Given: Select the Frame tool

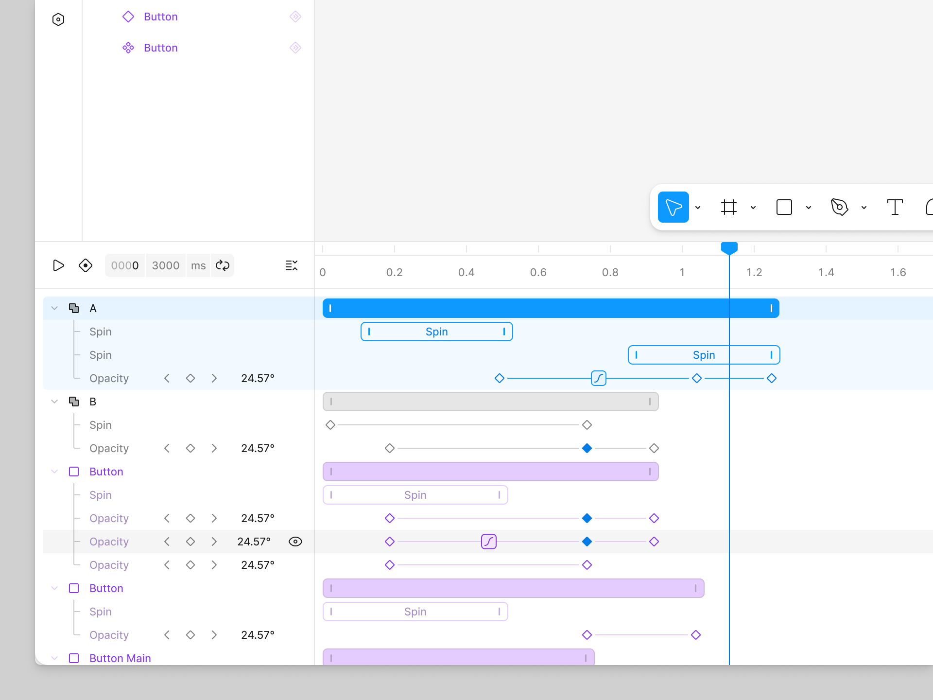Looking at the screenshot, I should point(728,207).
